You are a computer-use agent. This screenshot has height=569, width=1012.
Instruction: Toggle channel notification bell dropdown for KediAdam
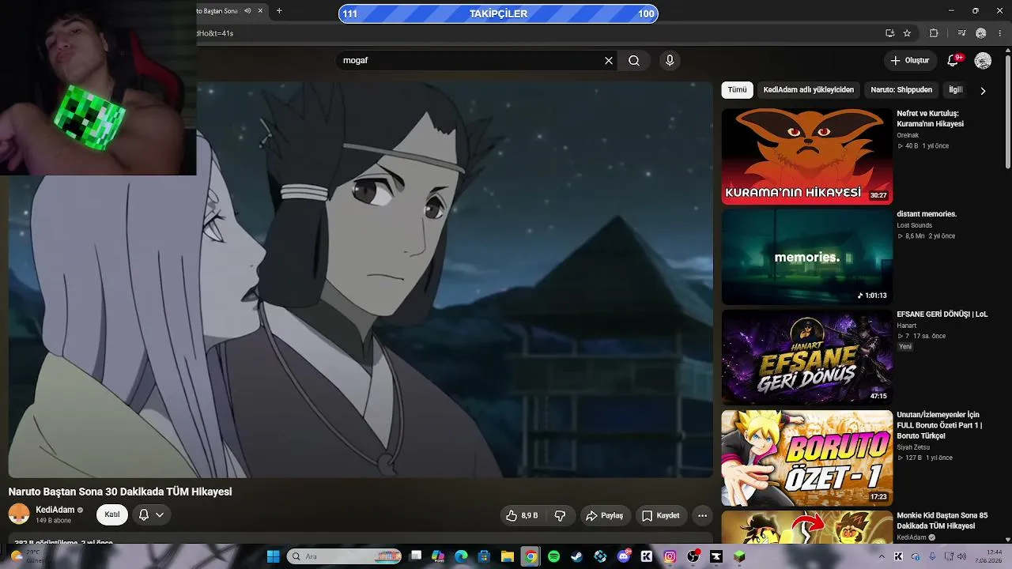[151, 514]
